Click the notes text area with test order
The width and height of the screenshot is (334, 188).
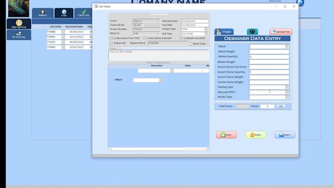[159, 55]
